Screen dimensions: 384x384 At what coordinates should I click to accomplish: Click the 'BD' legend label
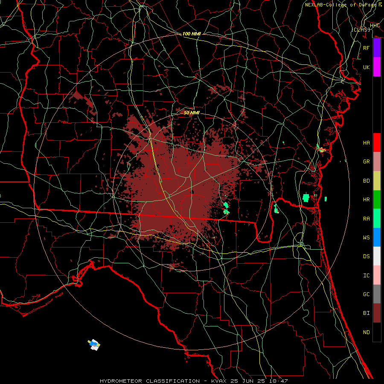(366, 181)
